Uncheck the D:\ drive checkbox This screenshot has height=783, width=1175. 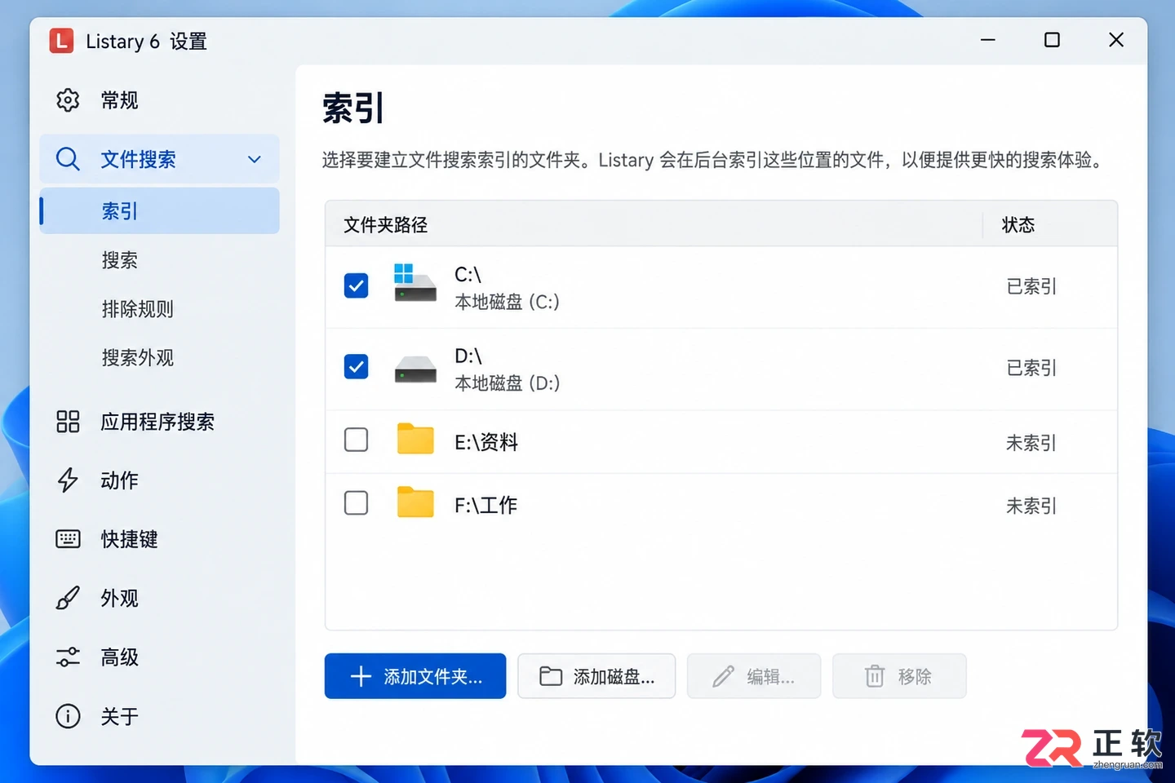[356, 366]
